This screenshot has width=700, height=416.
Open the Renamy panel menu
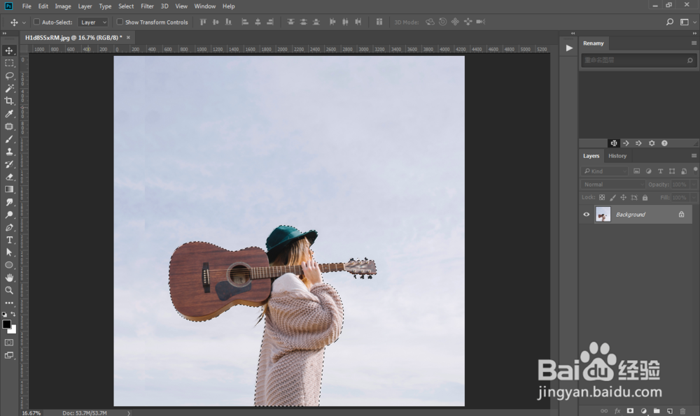click(694, 43)
